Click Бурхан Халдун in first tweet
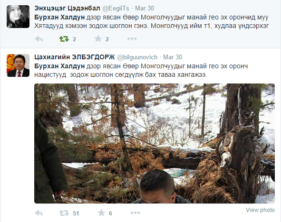This screenshot has width=281, height=222. coord(59,17)
